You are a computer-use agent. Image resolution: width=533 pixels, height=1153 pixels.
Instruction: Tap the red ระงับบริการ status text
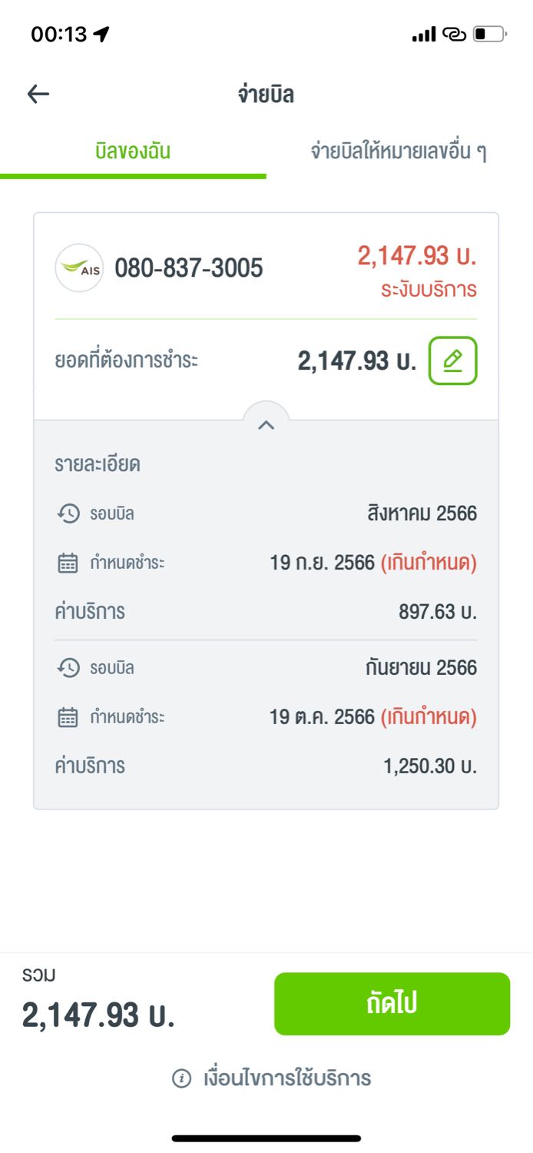tap(429, 290)
